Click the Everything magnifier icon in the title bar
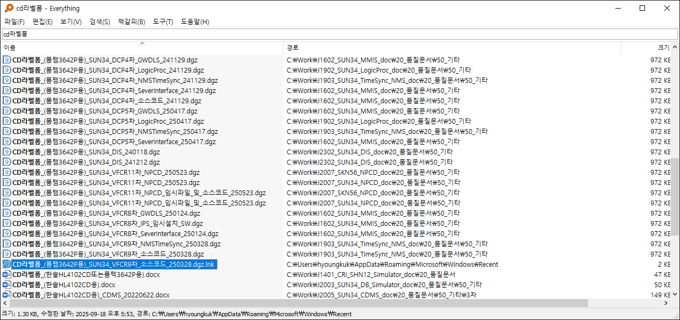 pos(9,8)
